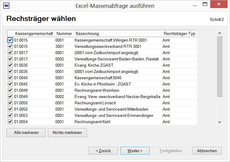
Task: Uncheck the Rechnungsamt Weinhein checkbox
Action: (x=10, y=90)
